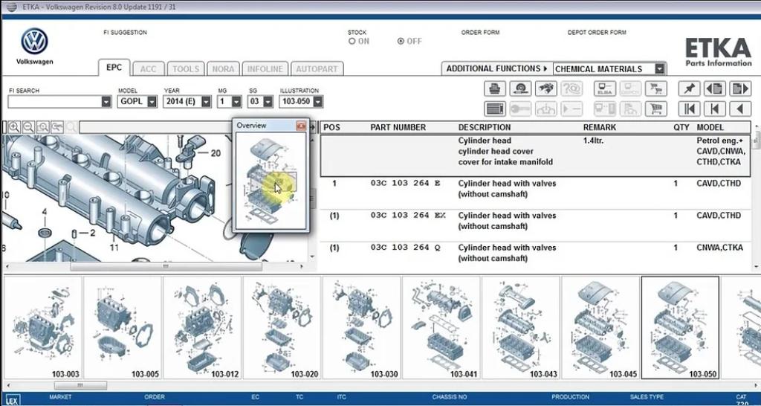Screen dimensions: 761x406
Task: Open thumbnail illustration 103-050
Action: pos(680,328)
